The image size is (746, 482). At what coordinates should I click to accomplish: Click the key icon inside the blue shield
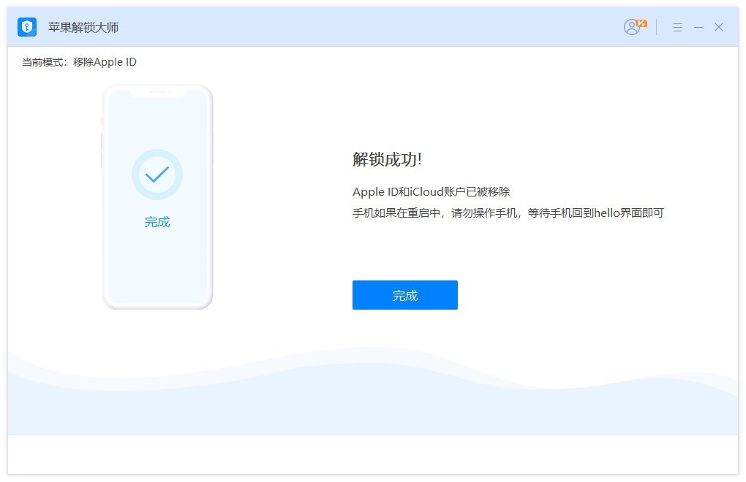pyautogui.click(x=26, y=26)
